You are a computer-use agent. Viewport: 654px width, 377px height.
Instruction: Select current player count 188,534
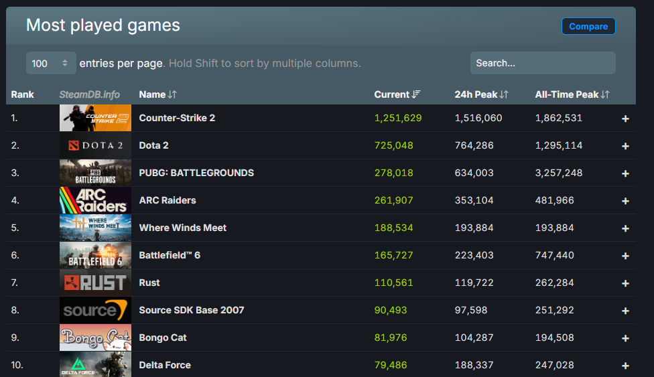click(x=394, y=228)
